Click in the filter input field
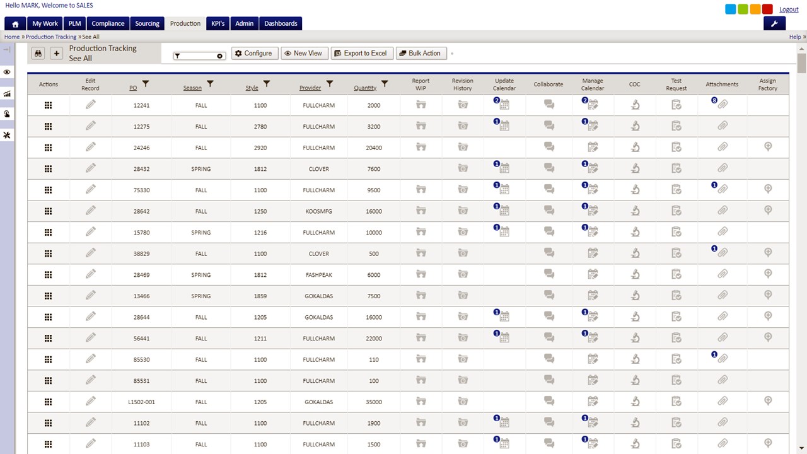The image size is (807, 454). point(199,56)
